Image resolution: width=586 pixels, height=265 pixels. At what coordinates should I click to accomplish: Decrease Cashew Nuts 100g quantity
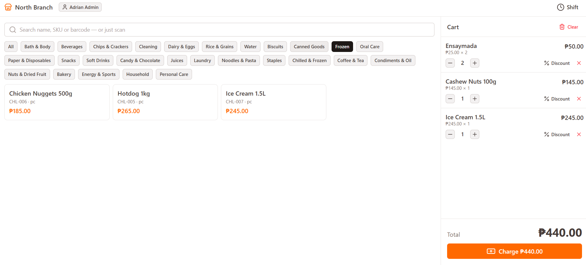450,99
